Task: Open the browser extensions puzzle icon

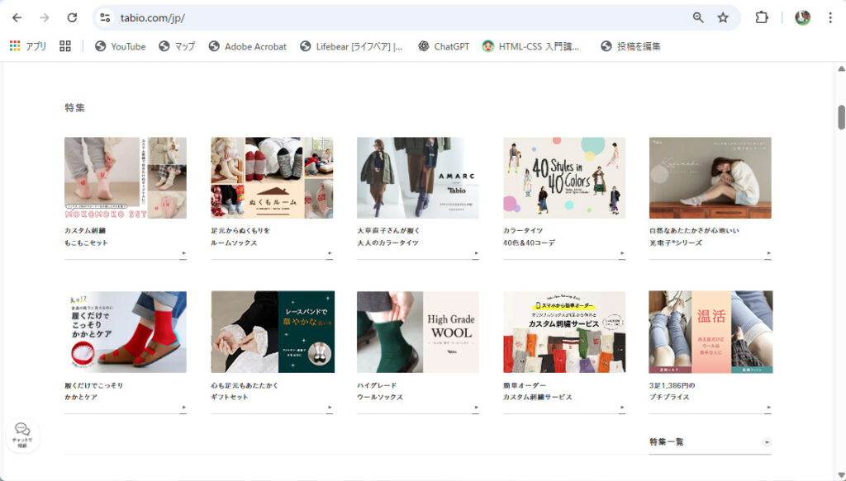Action: point(762,17)
